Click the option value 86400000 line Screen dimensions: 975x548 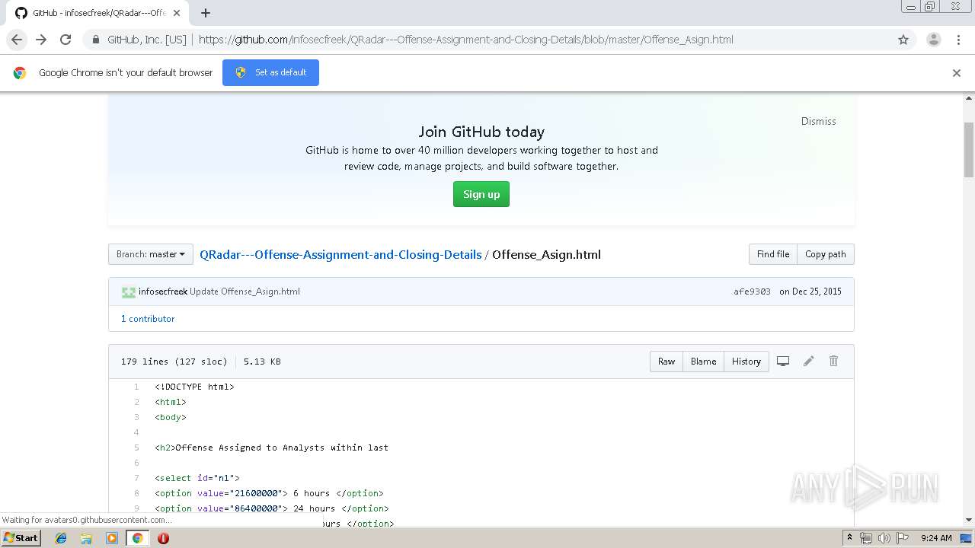(x=272, y=508)
